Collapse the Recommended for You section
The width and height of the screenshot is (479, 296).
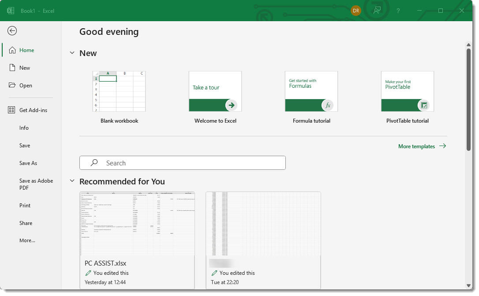(x=72, y=181)
